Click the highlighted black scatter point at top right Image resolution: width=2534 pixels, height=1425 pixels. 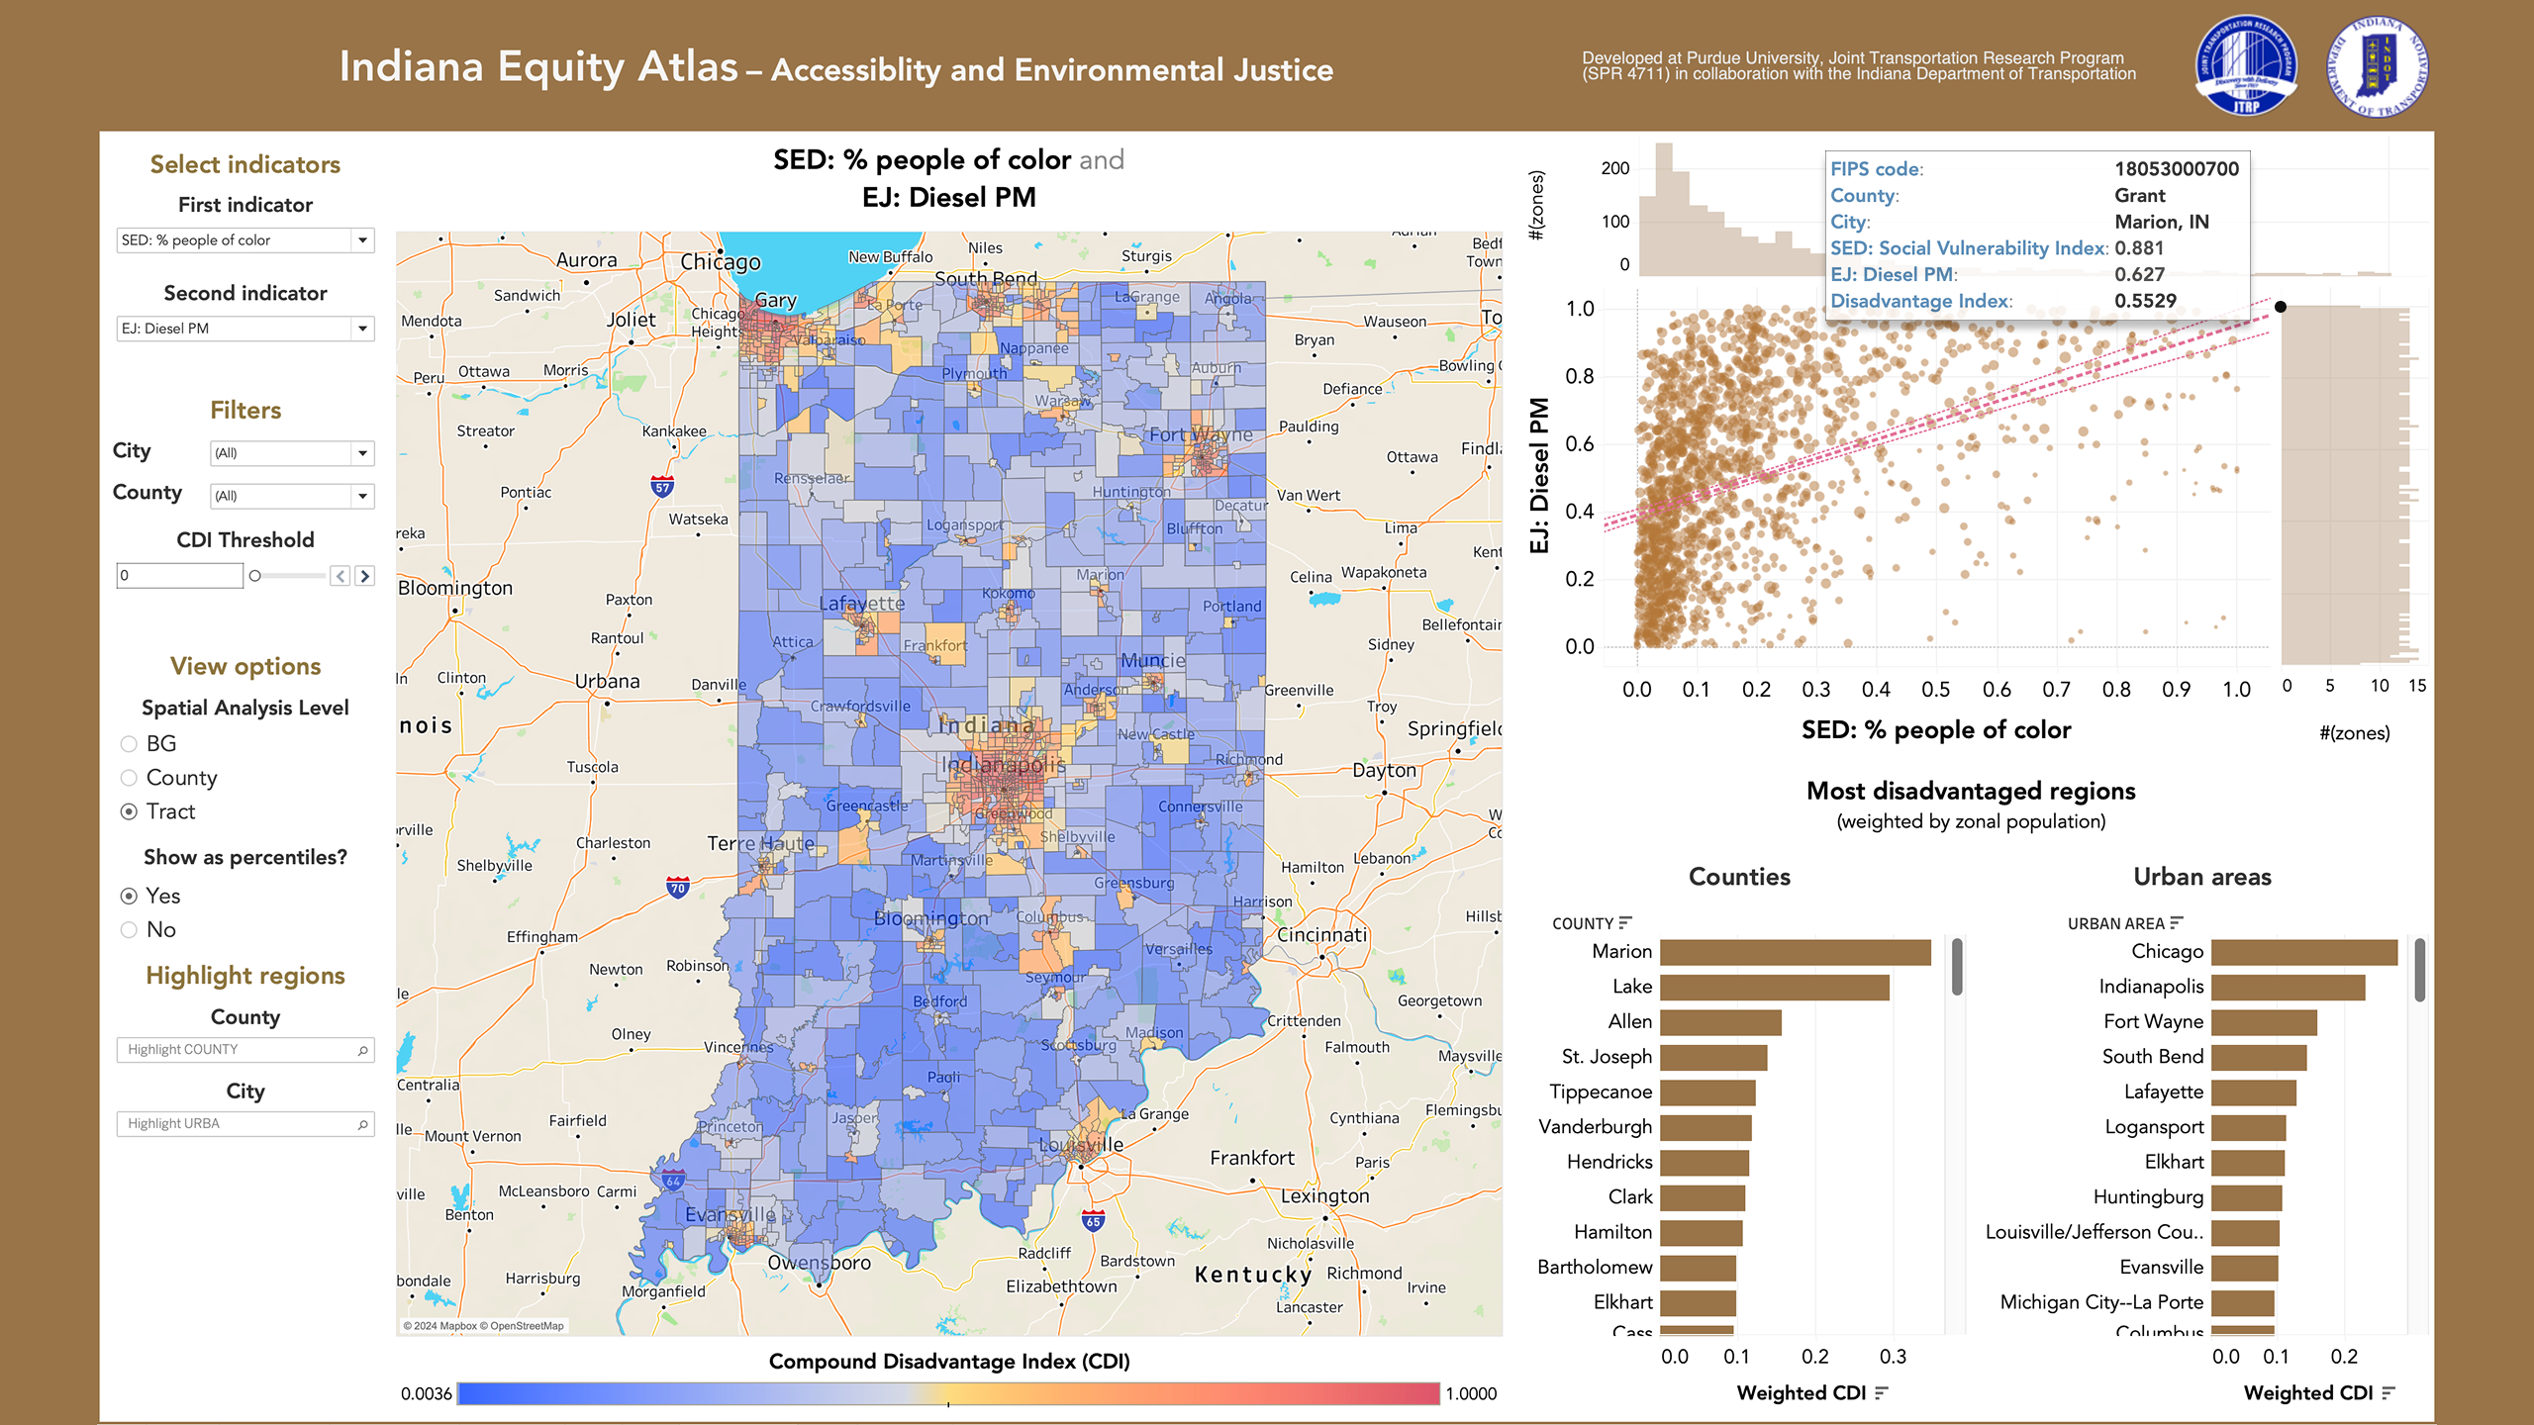coord(2281,307)
